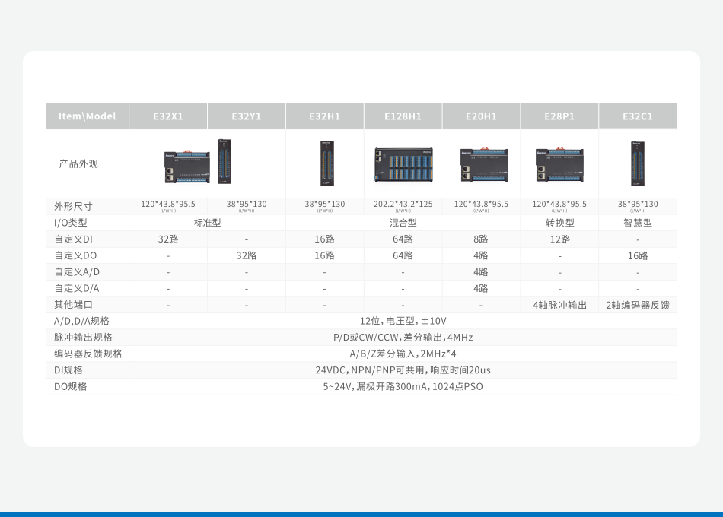Click 4路 in E20H1's 自定义DO row
The width and height of the screenshot is (723, 517).
481,255
